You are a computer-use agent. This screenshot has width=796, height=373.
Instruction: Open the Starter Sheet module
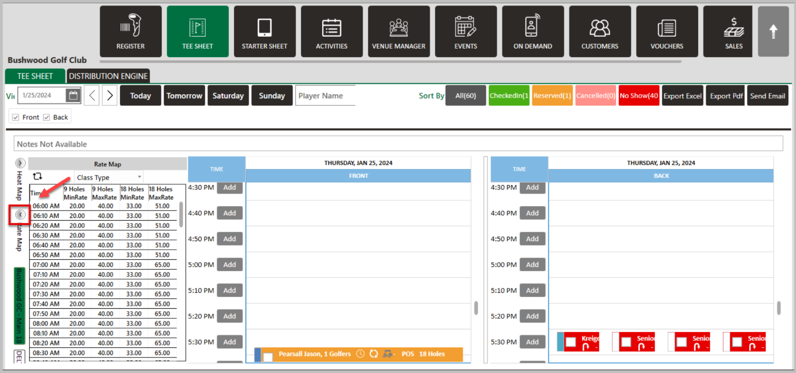point(264,31)
